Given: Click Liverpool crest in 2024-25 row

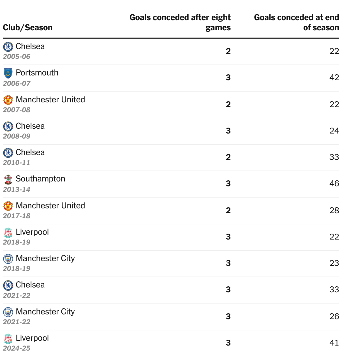Looking at the screenshot, I should (8, 339).
